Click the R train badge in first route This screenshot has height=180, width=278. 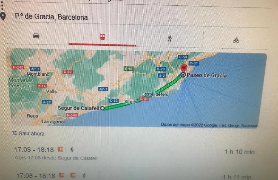pyautogui.click(x=60, y=149)
